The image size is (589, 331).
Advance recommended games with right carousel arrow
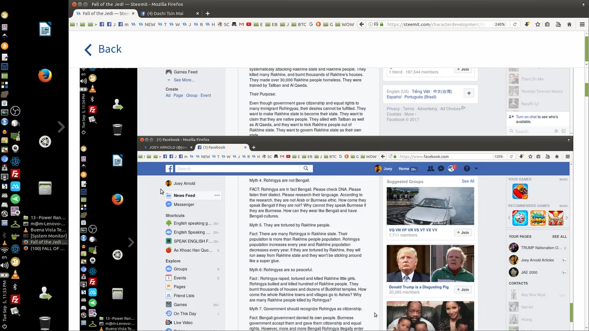click(x=566, y=218)
